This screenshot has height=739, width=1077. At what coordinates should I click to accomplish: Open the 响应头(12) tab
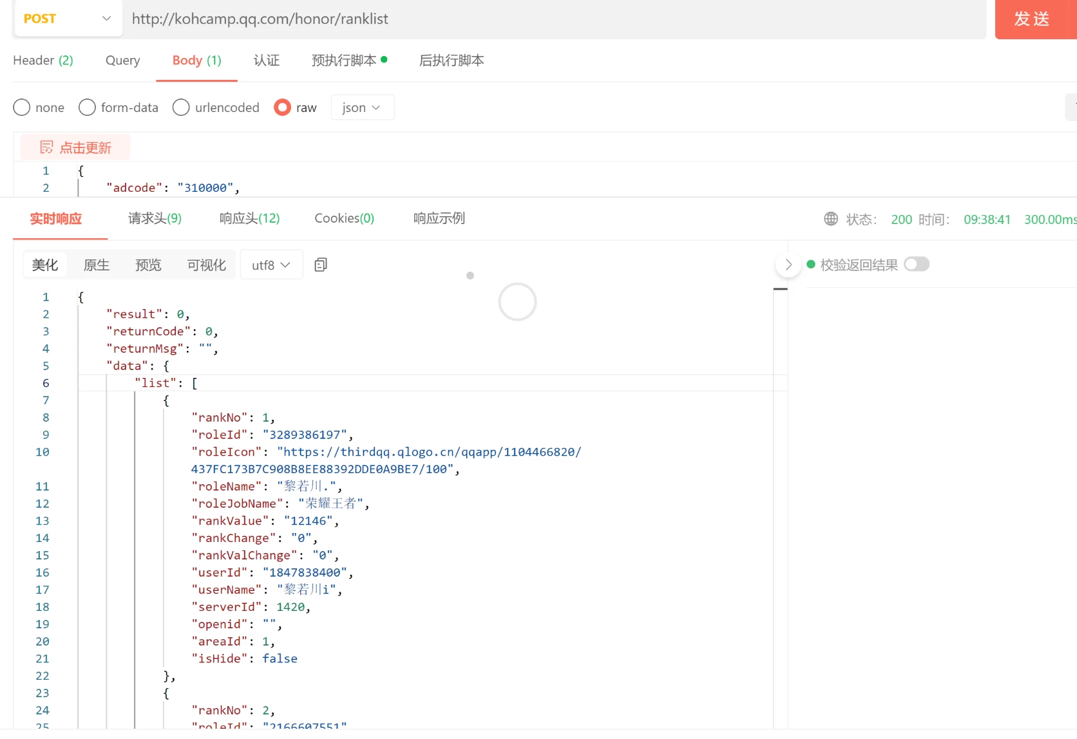click(249, 218)
